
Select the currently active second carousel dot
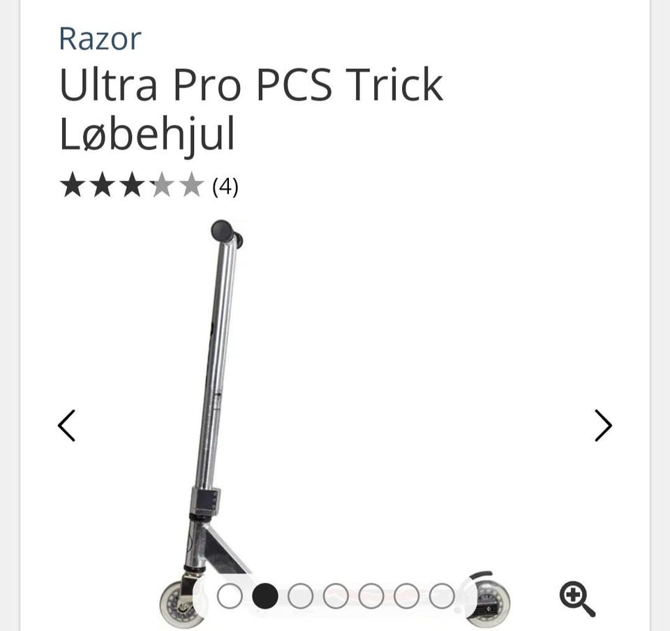pyautogui.click(x=265, y=596)
